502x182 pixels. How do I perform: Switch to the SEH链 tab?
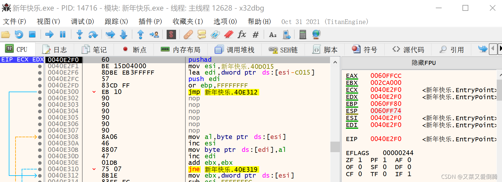coord(283,50)
